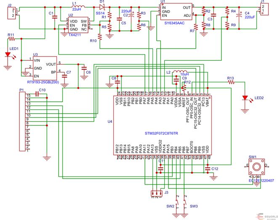Image resolution: width=278 pixels, height=220 pixels.
Task: Click the TX4211 part label
Action: (x=75, y=35)
